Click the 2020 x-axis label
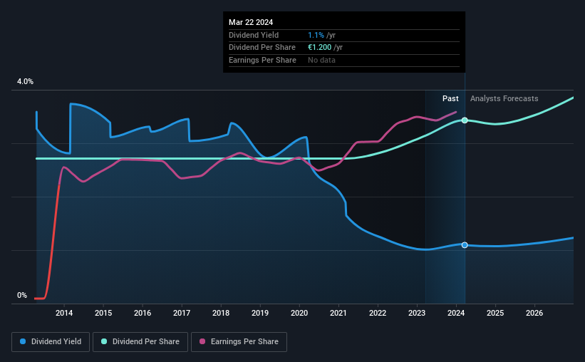The height and width of the screenshot is (362, 585). click(x=299, y=313)
